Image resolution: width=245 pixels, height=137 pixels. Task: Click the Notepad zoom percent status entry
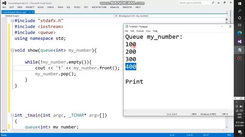[x=194, y=114]
